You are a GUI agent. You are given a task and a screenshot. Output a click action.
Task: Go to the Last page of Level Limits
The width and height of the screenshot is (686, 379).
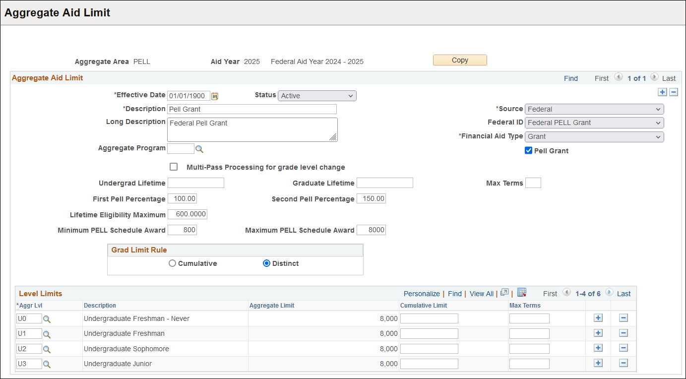[624, 294]
